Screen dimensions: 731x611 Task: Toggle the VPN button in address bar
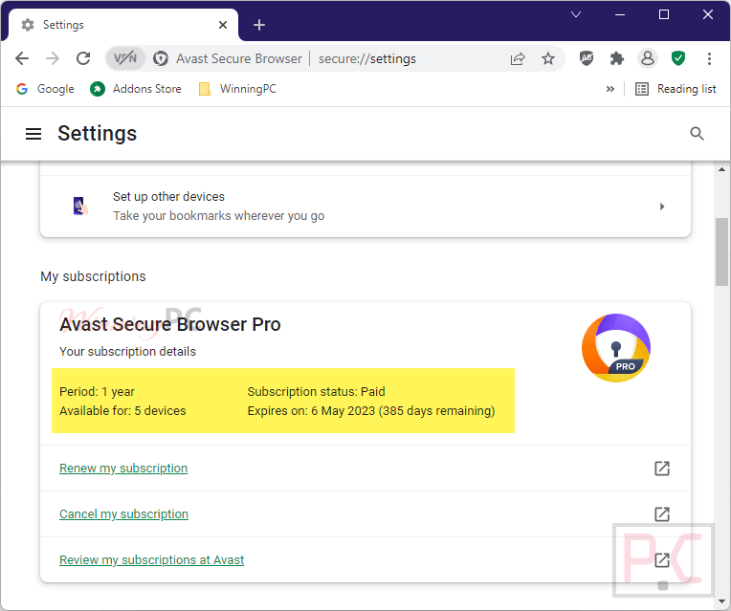(125, 58)
